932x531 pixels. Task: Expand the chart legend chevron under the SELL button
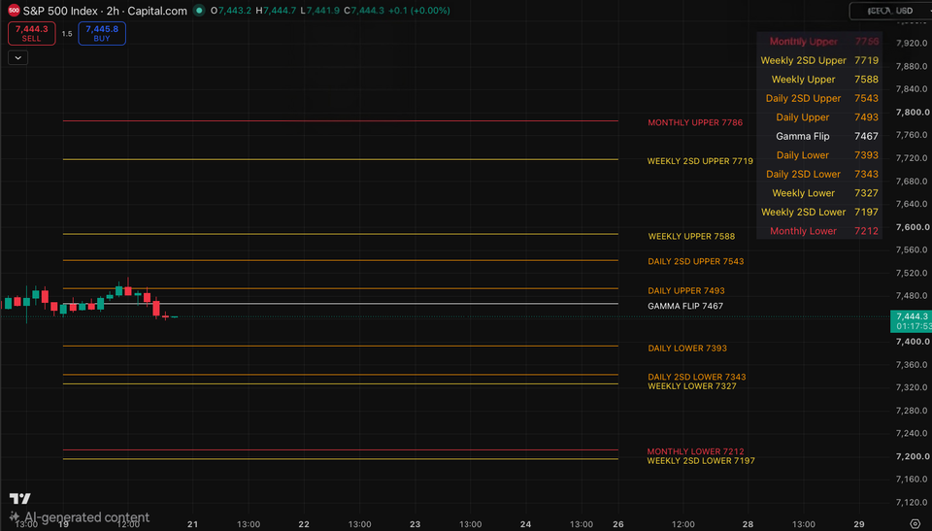pos(17,57)
